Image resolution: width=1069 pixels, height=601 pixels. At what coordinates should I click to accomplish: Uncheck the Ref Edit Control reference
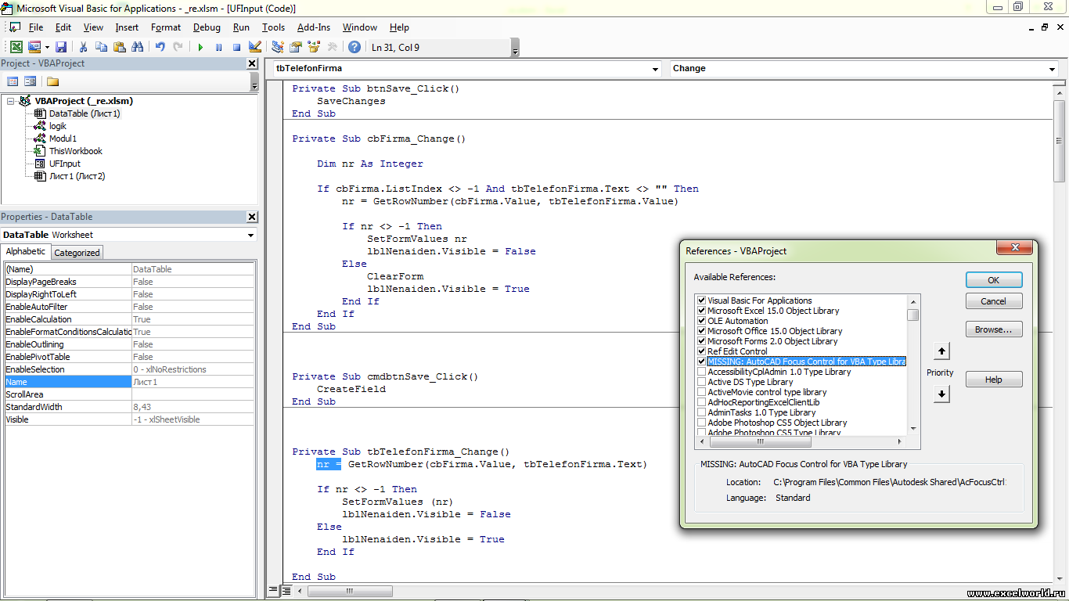click(701, 351)
